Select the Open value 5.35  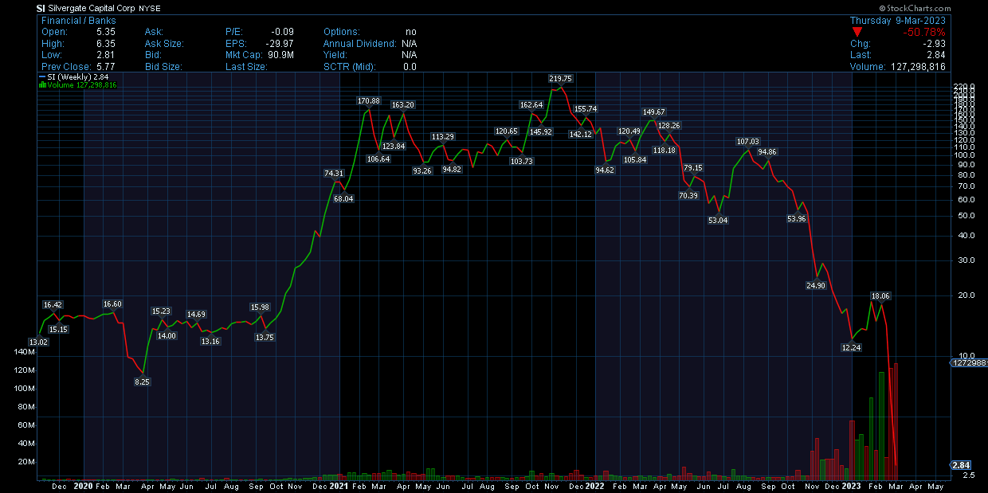coord(106,32)
